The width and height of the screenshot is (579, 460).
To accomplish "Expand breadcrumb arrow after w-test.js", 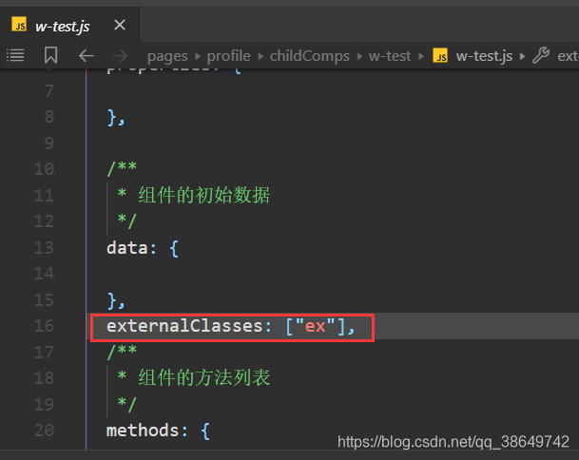I will pos(522,56).
